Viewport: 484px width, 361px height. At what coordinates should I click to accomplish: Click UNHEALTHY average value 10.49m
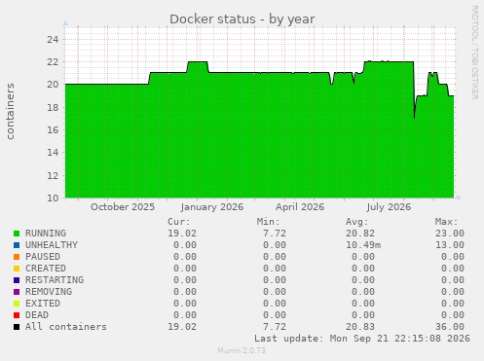tap(363, 245)
